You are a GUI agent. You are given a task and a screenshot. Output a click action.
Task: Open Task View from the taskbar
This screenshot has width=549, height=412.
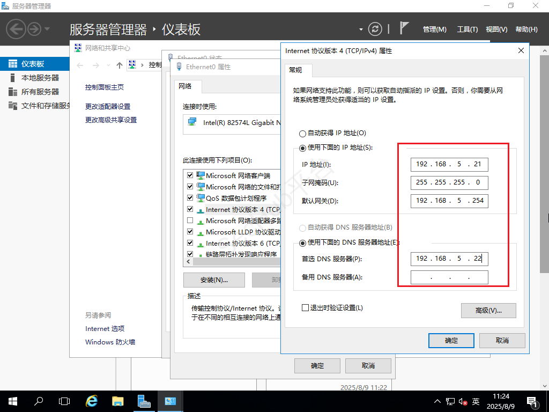click(x=64, y=401)
